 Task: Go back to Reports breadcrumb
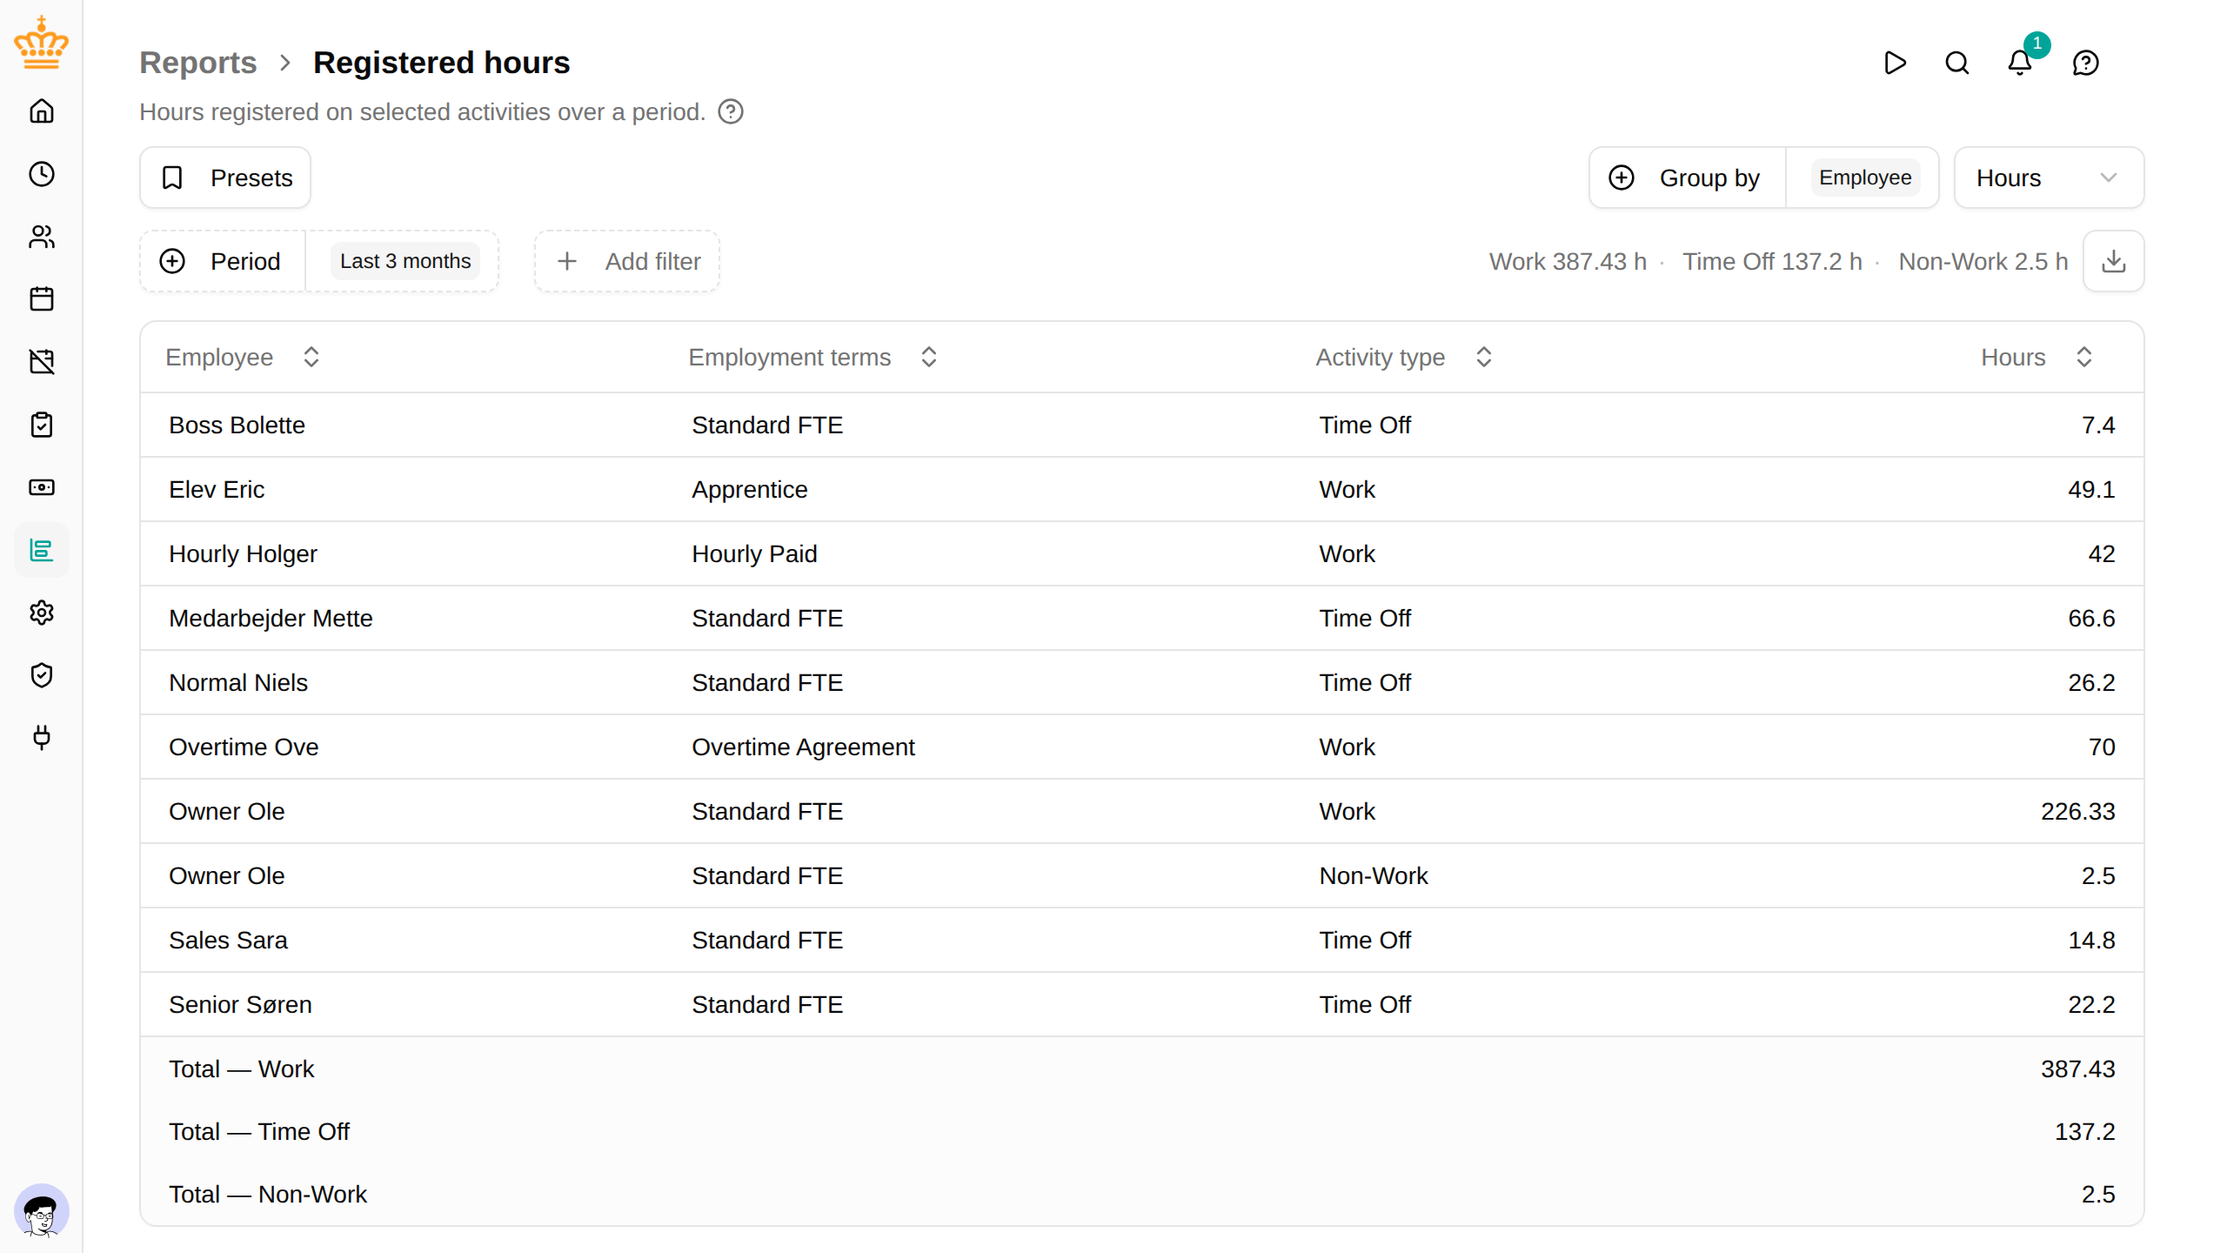(x=198, y=63)
